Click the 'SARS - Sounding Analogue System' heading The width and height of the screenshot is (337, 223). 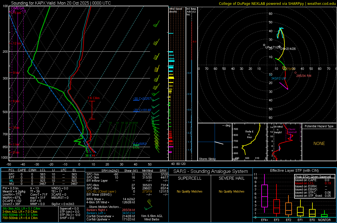click(210, 171)
